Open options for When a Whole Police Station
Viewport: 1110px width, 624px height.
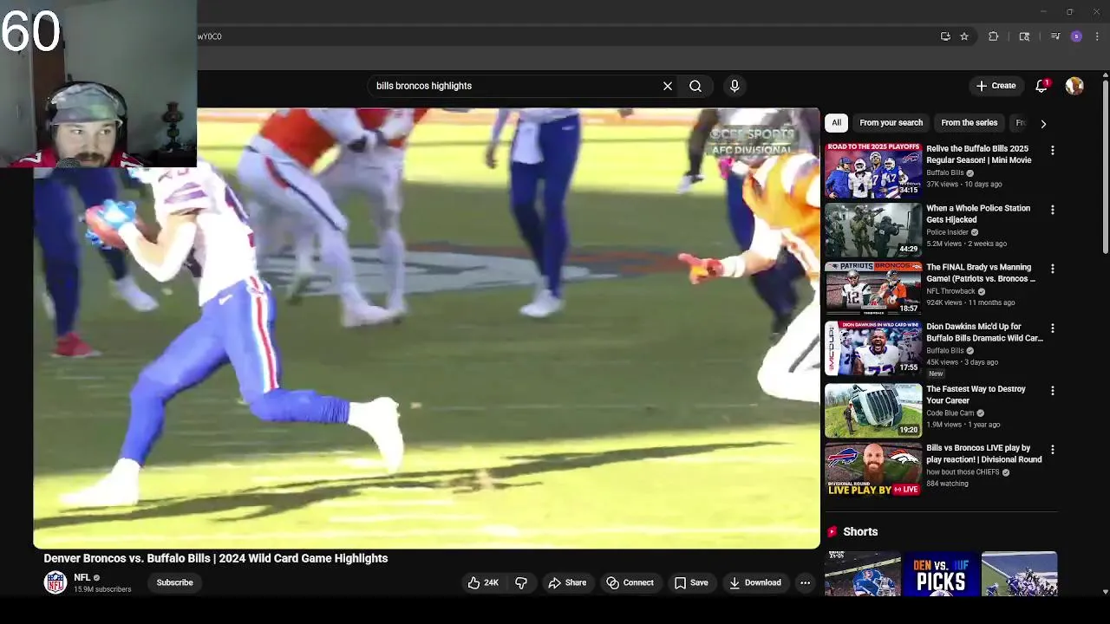(1053, 210)
